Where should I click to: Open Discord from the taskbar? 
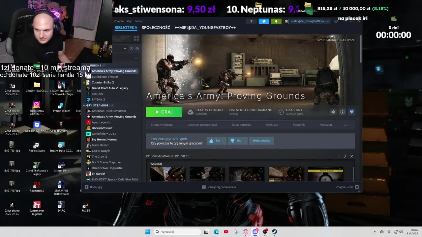coord(255,232)
